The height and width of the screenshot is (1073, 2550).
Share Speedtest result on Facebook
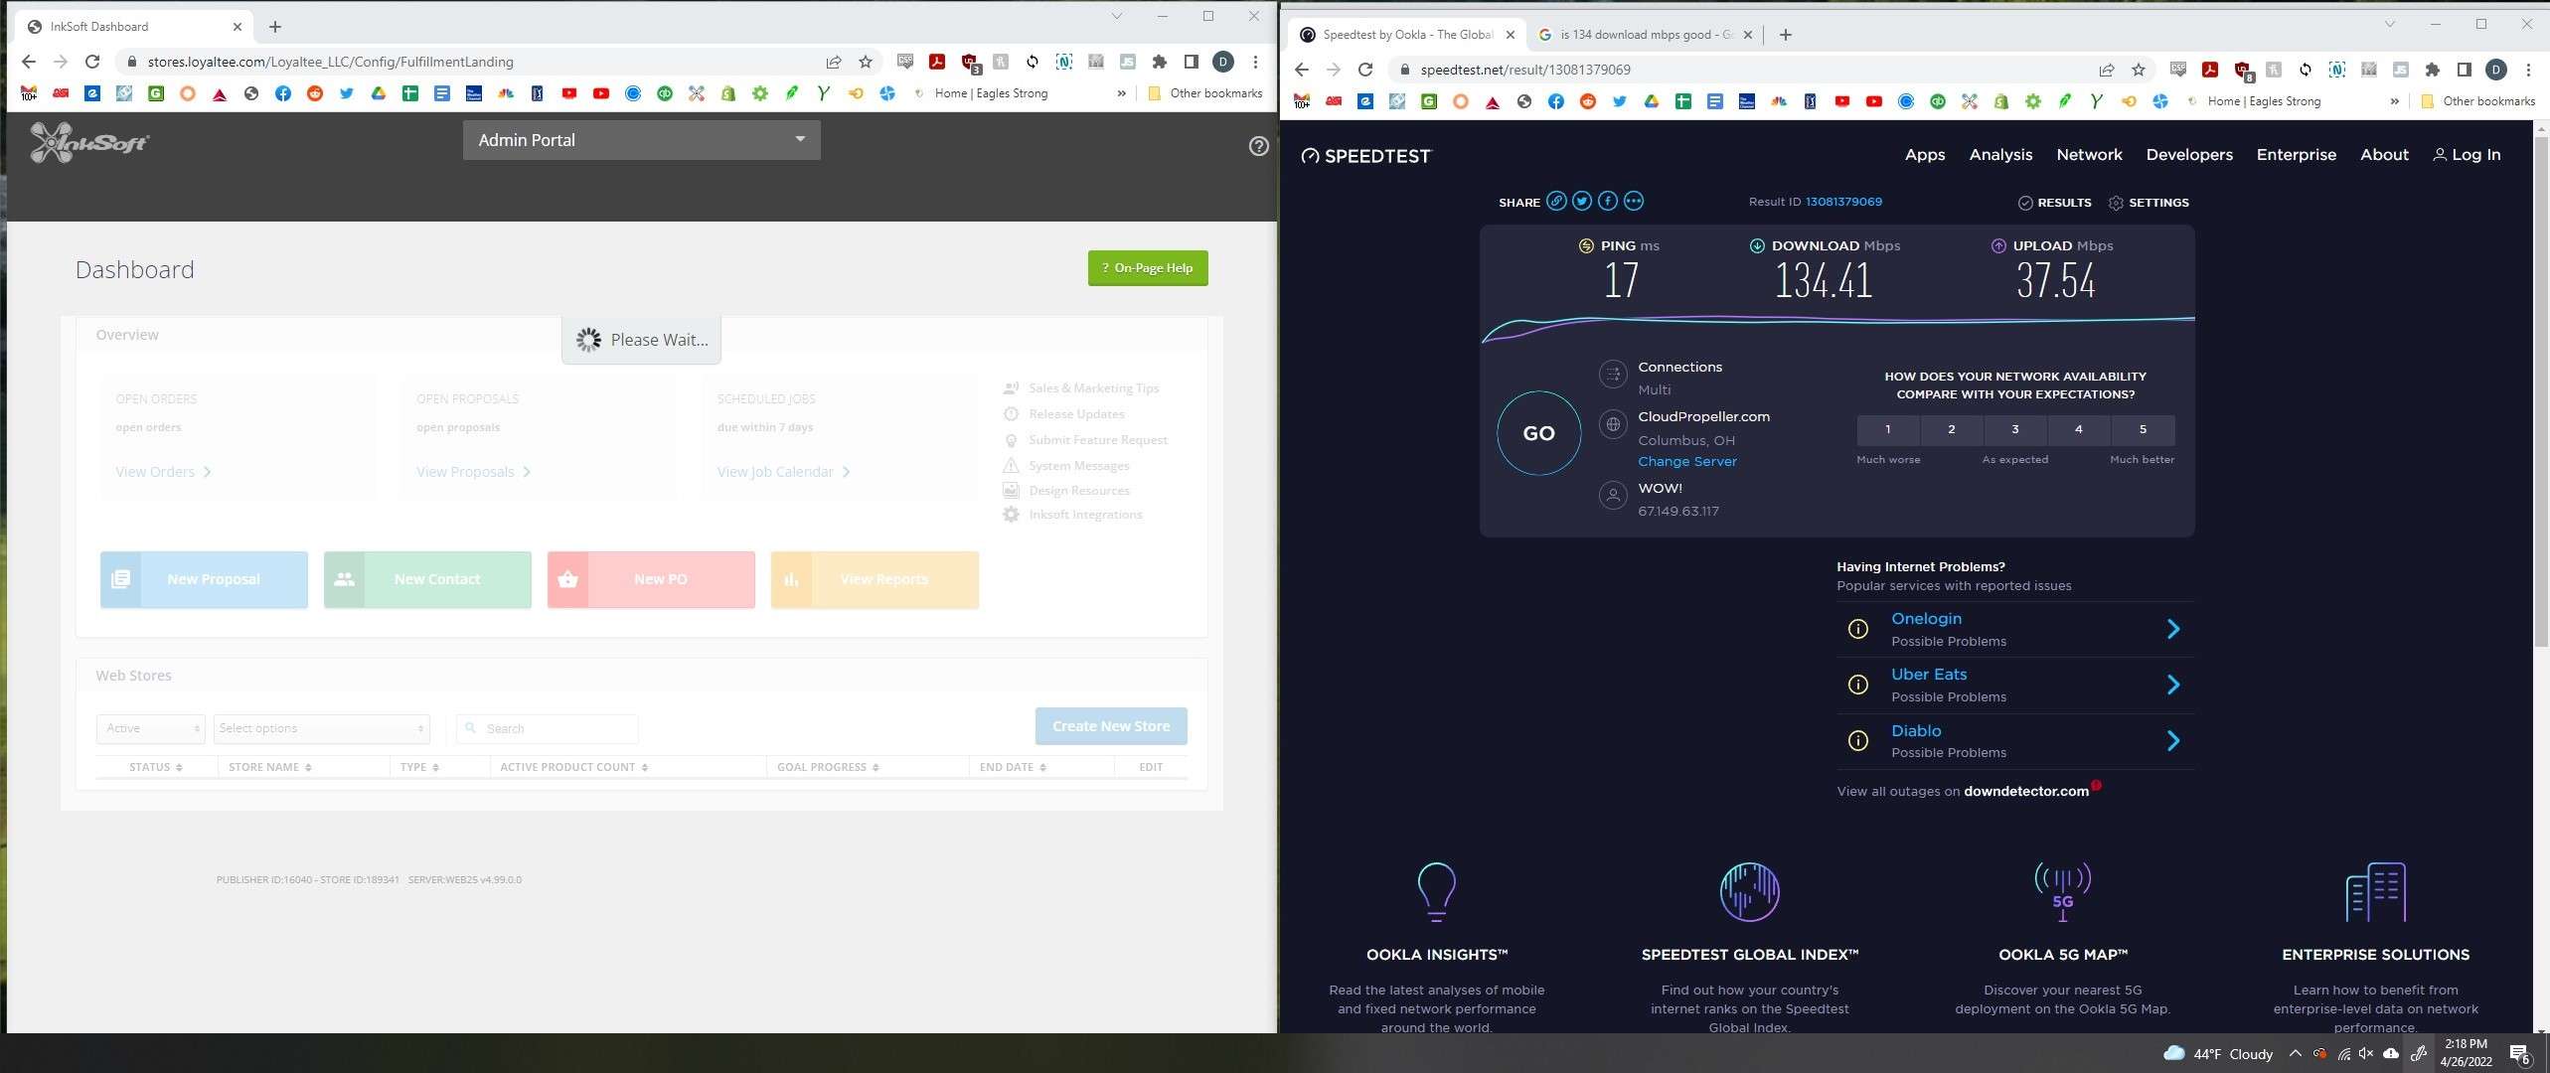1608,202
